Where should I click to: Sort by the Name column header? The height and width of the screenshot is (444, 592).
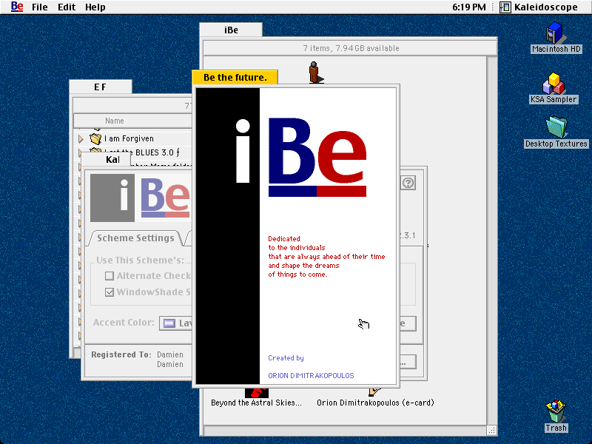[132, 121]
